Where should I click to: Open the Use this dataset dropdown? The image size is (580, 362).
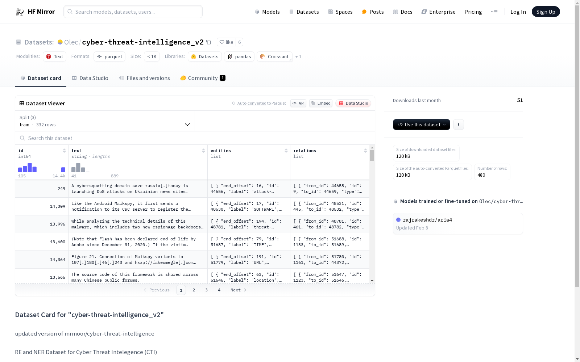point(422,125)
